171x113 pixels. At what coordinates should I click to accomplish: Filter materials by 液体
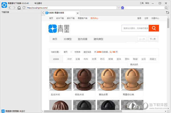pos(119,59)
